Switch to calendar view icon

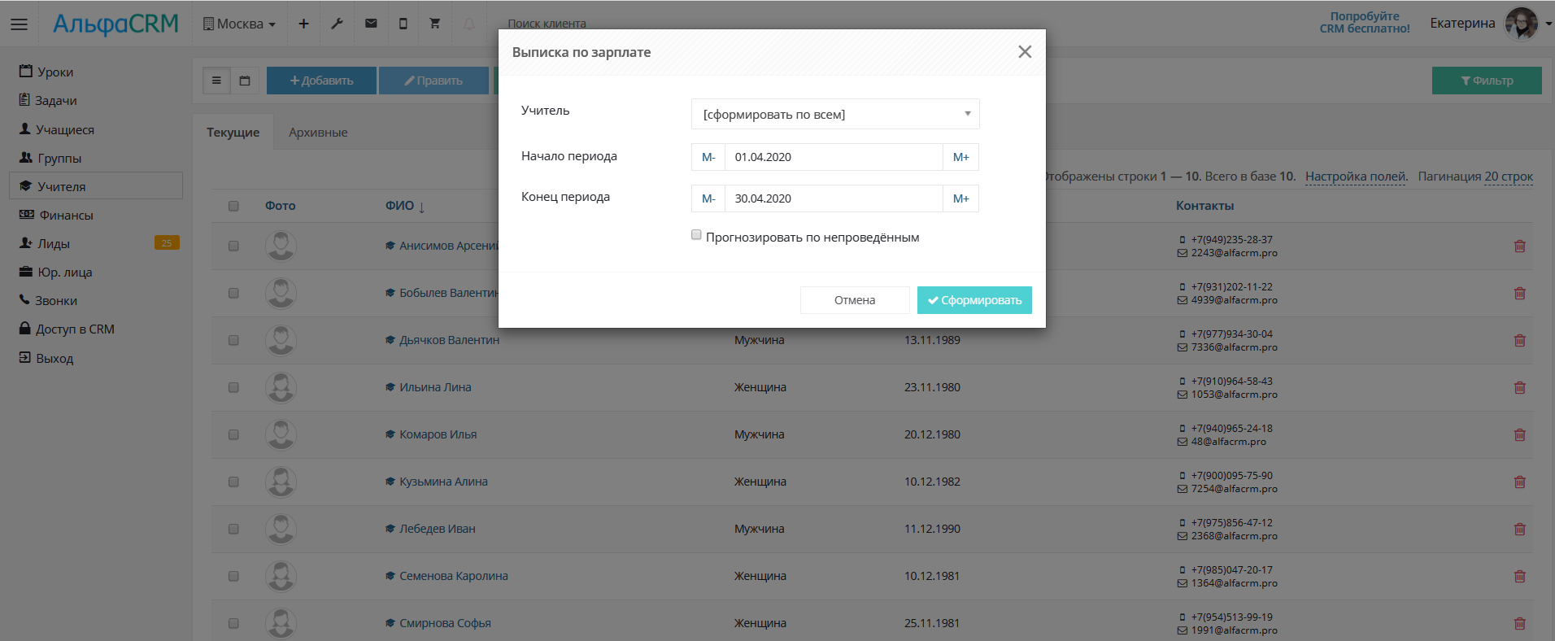coord(245,81)
